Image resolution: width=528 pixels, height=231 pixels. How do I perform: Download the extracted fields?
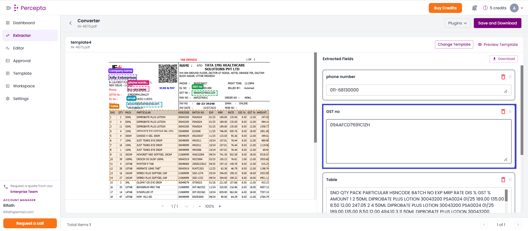click(504, 59)
